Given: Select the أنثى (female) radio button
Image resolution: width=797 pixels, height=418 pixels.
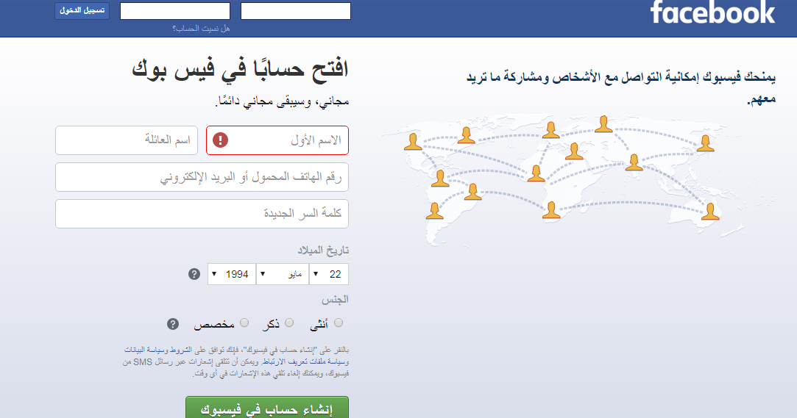Looking at the screenshot, I should tap(339, 322).
